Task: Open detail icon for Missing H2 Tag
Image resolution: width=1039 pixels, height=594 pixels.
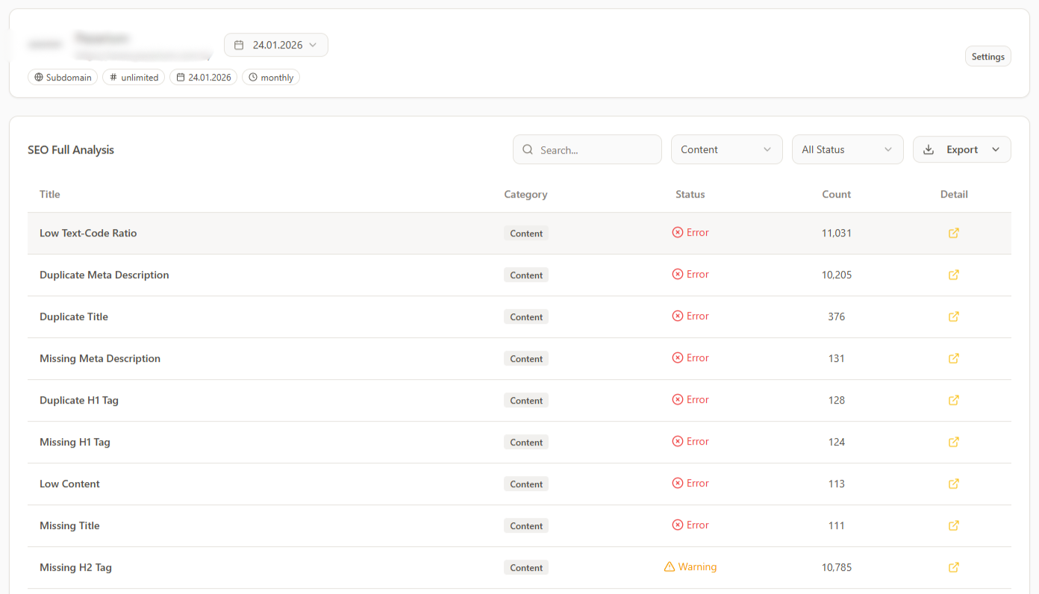Action: (x=953, y=567)
